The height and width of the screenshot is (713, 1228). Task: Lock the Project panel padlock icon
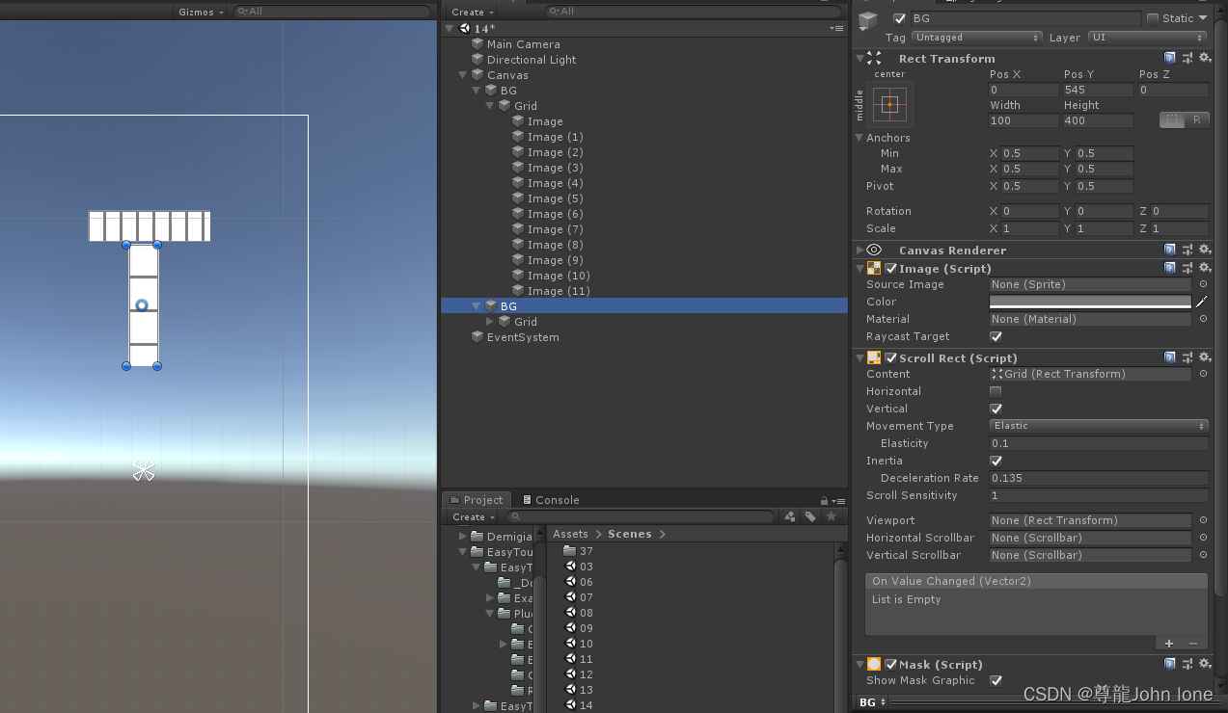tap(824, 500)
